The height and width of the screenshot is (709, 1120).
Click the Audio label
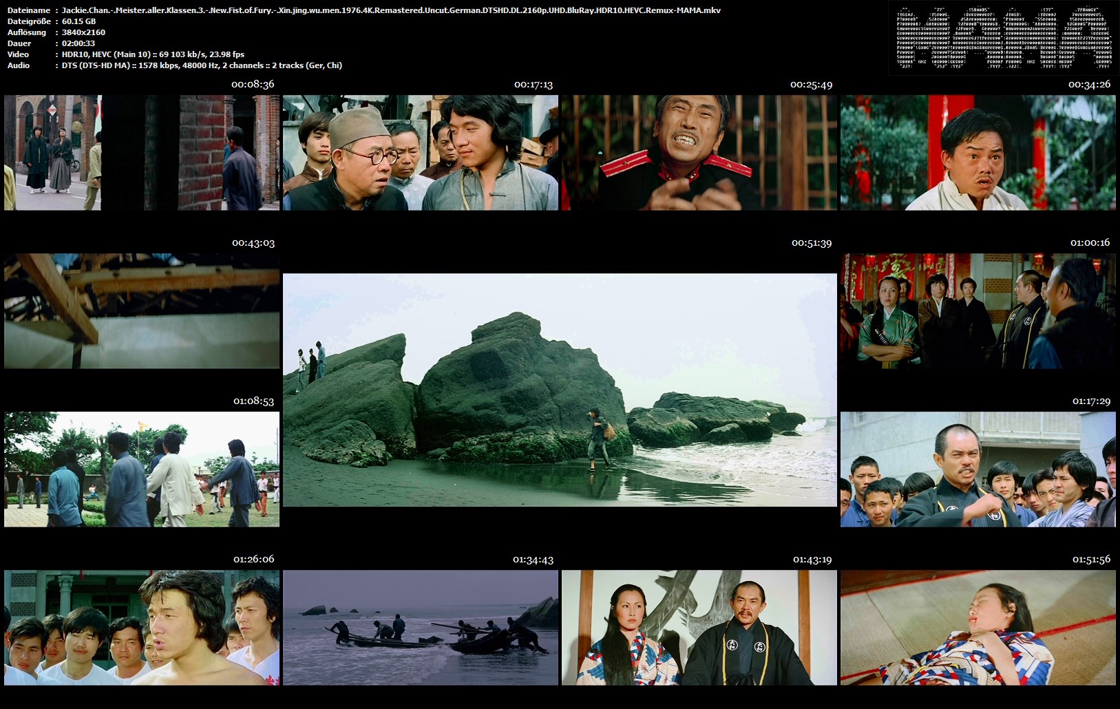coord(19,65)
